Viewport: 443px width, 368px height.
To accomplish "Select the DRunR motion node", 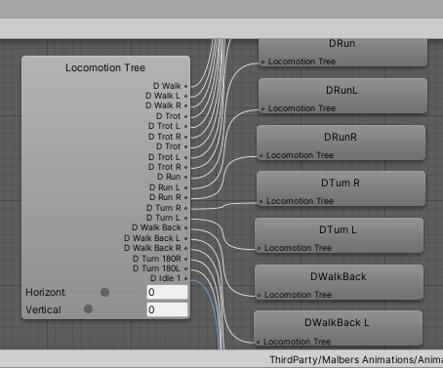I will click(x=341, y=143).
